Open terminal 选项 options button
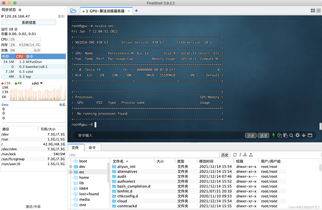The height and width of the screenshot is (210, 322). (263, 135)
